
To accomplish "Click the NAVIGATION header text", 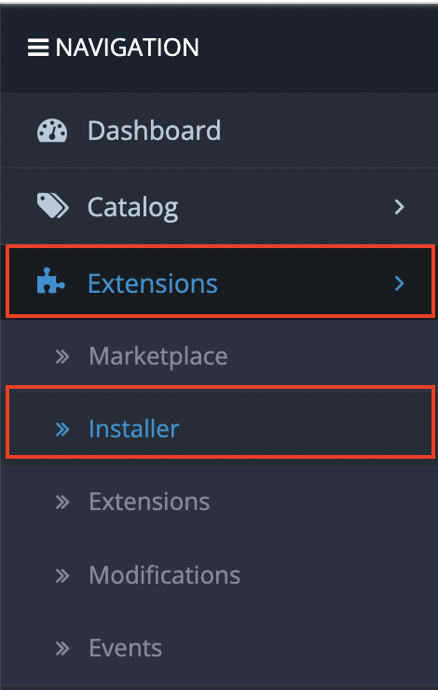I will tap(127, 48).
